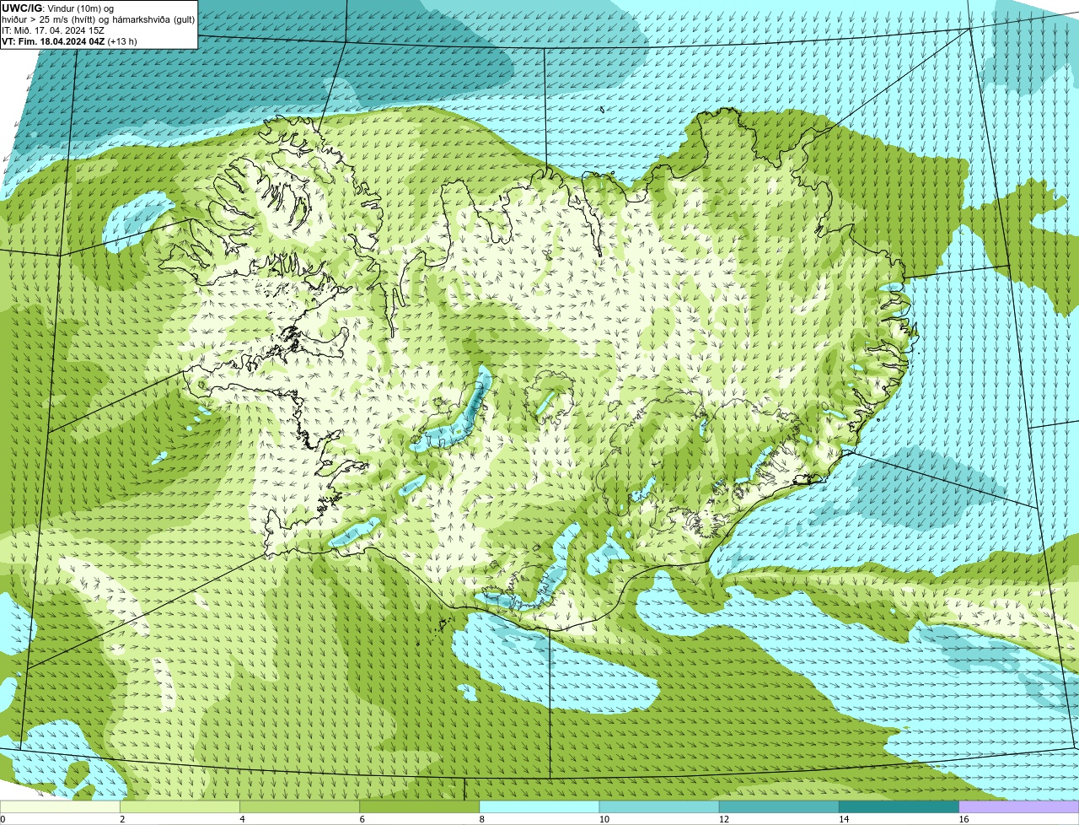Click the scale label '10'
Viewport: 1079px width, 825px height.
(x=604, y=819)
